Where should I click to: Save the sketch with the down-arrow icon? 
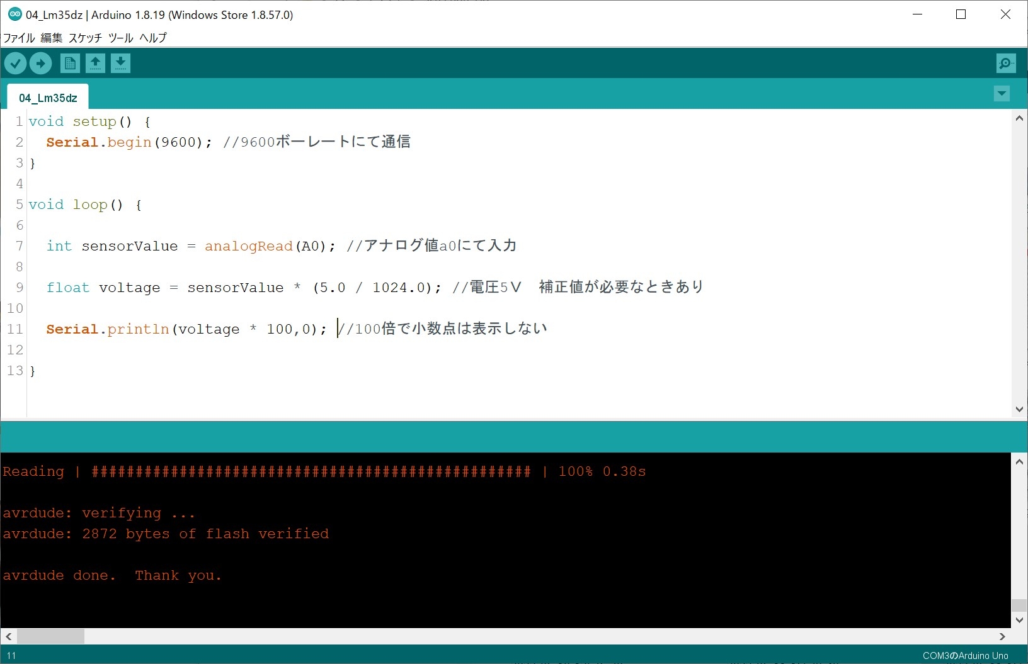120,64
